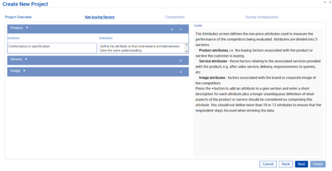This screenshot has height=171, width=332.
Task: Add a new attribute to Product section
Action: pyautogui.click(x=172, y=29)
